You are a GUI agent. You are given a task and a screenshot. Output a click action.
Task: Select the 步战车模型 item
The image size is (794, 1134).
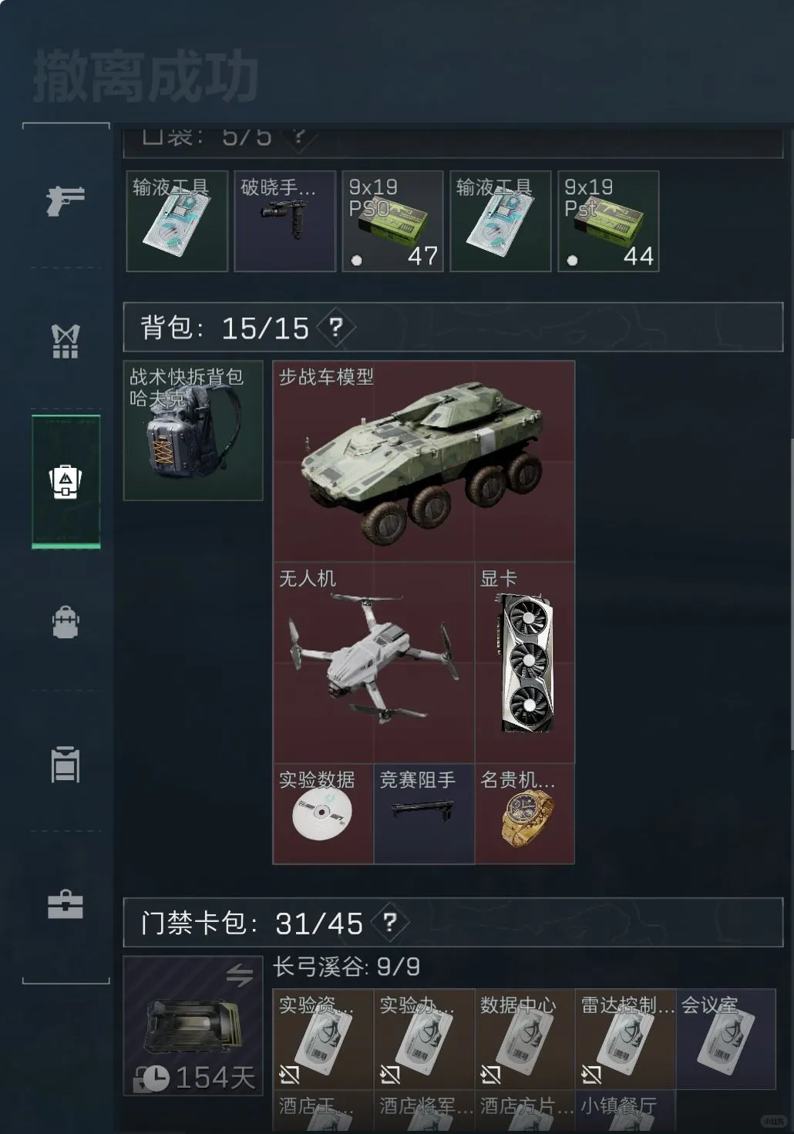tap(424, 461)
